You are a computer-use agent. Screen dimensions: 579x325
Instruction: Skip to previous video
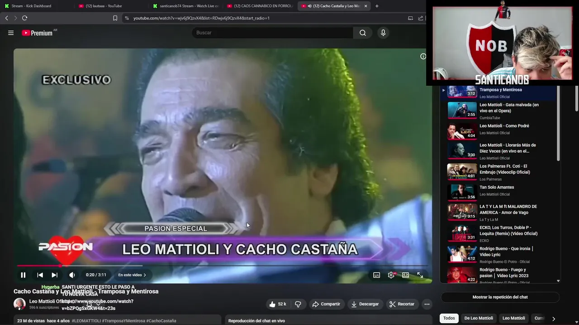click(40, 275)
